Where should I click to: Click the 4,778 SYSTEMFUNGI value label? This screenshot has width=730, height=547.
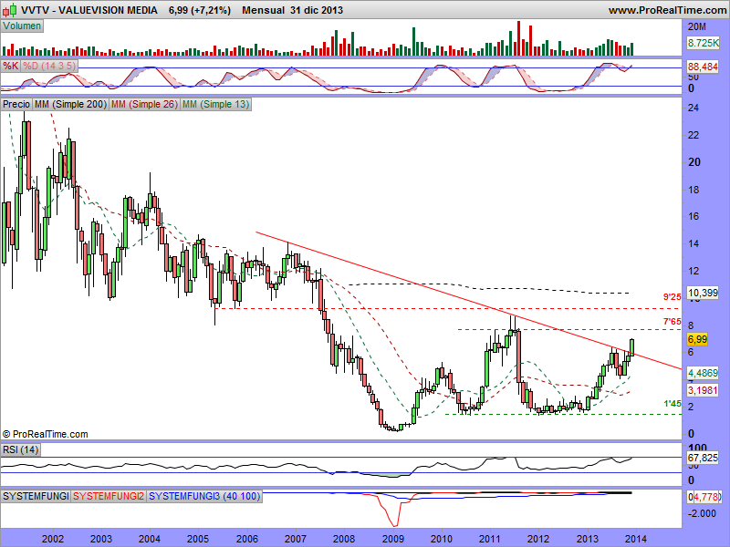coord(706,497)
